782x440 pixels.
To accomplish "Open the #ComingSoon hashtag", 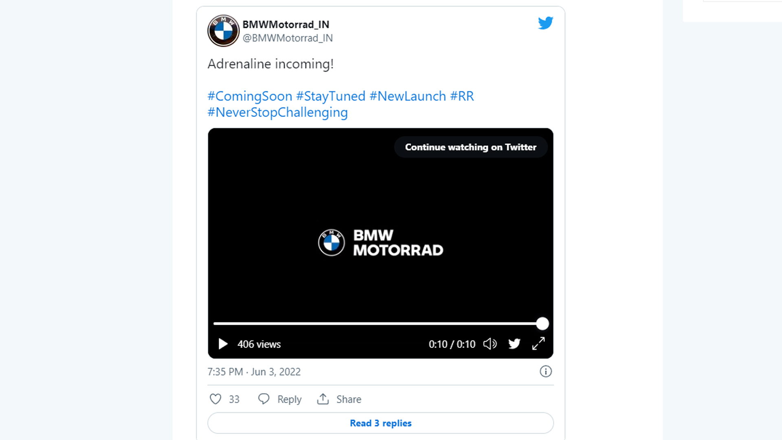I will (x=250, y=97).
